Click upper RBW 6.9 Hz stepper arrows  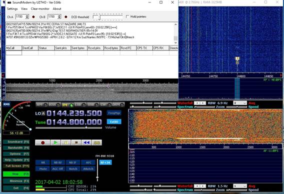point(200,103)
